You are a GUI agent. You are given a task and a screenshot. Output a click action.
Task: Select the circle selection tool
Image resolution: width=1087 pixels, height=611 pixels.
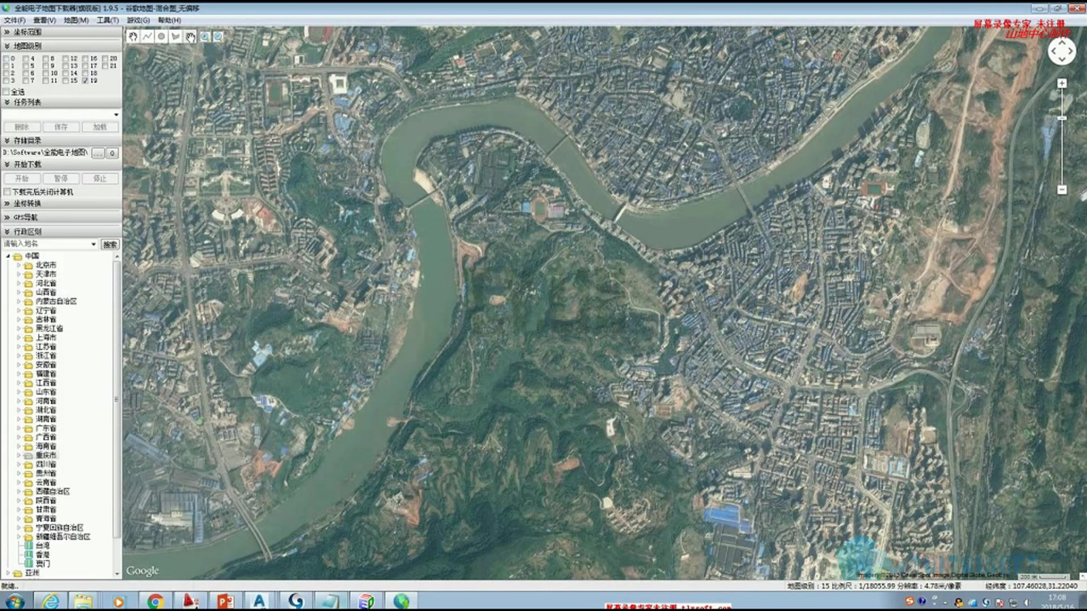pos(162,37)
